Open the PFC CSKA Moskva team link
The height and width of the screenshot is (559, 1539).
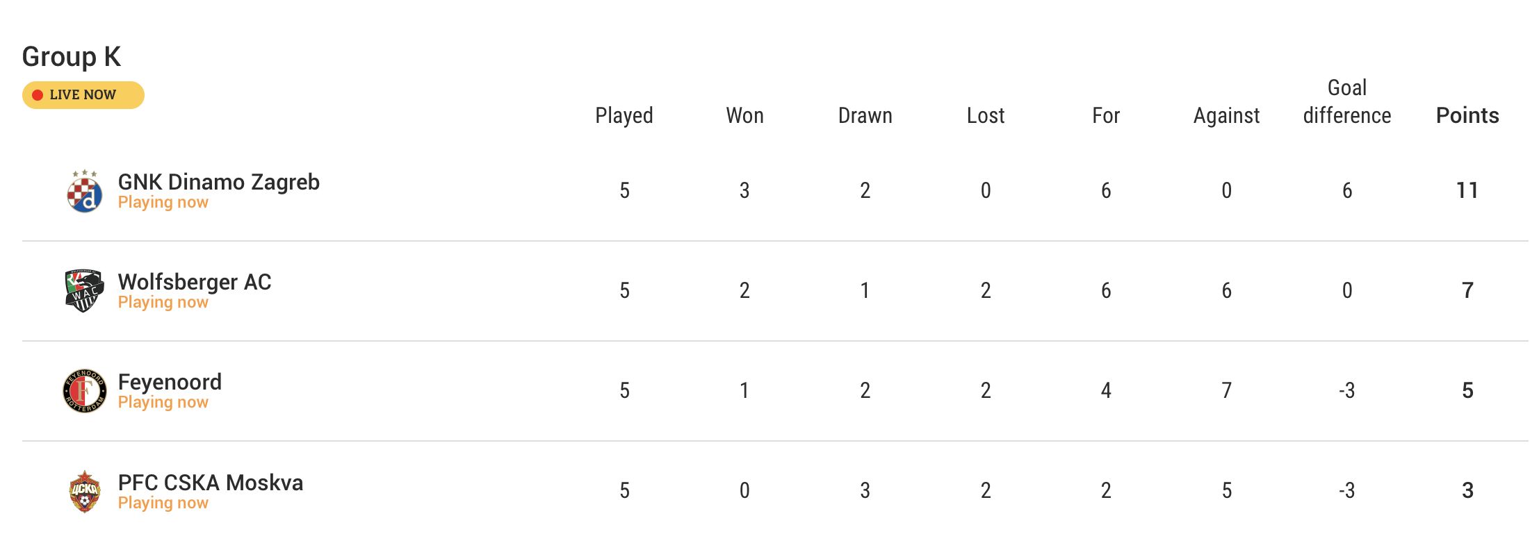coord(210,483)
